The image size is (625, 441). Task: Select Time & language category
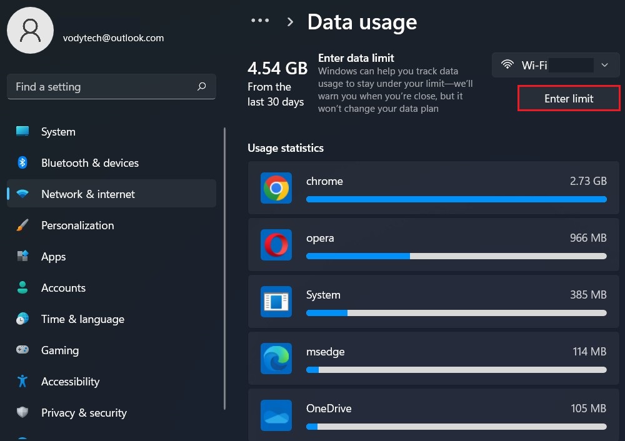coord(82,319)
